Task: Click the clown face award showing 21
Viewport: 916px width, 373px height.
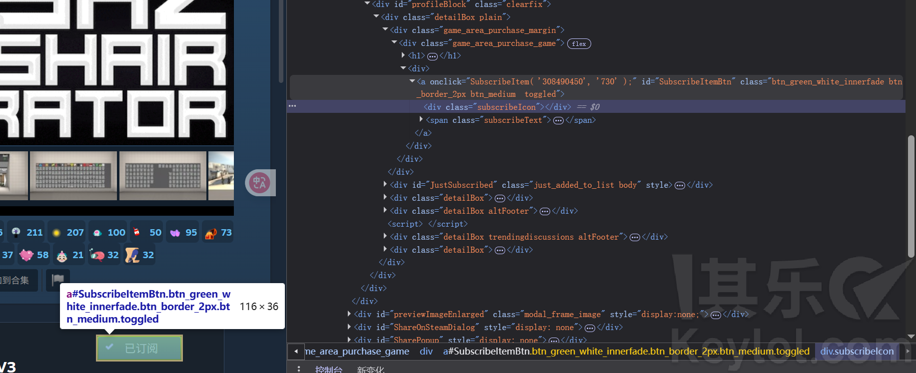Action: (69, 255)
